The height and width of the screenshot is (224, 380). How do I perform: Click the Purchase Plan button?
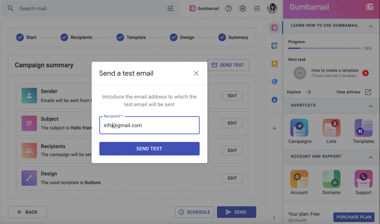(x=354, y=217)
